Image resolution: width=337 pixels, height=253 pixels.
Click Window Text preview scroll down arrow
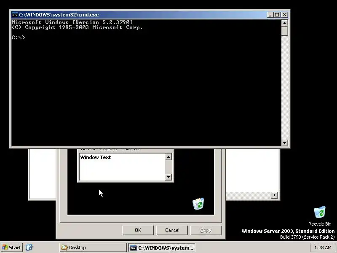[x=168, y=177]
